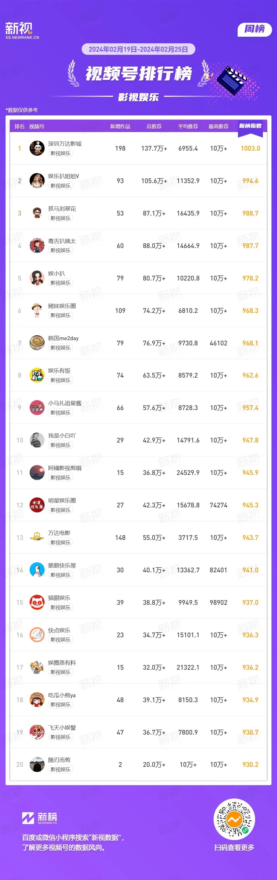
Task: Open the 韩国me2day account name
Action: 63,338
